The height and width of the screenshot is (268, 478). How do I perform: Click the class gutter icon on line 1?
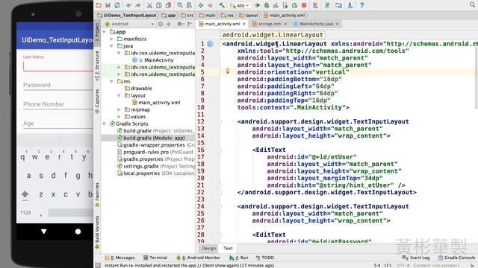(210, 44)
